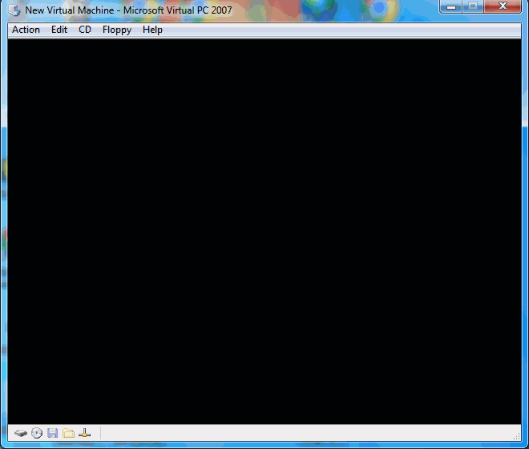Image resolution: width=529 pixels, height=449 pixels.
Task: Click the network adapter status icon
Action: pos(84,433)
